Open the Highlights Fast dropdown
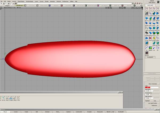Viewport: 160px width, 113px height. (155, 101)
